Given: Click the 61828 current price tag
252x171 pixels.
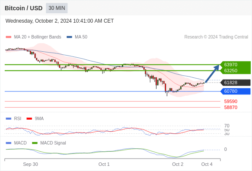Looking at the screenshot, I should 235,83.
